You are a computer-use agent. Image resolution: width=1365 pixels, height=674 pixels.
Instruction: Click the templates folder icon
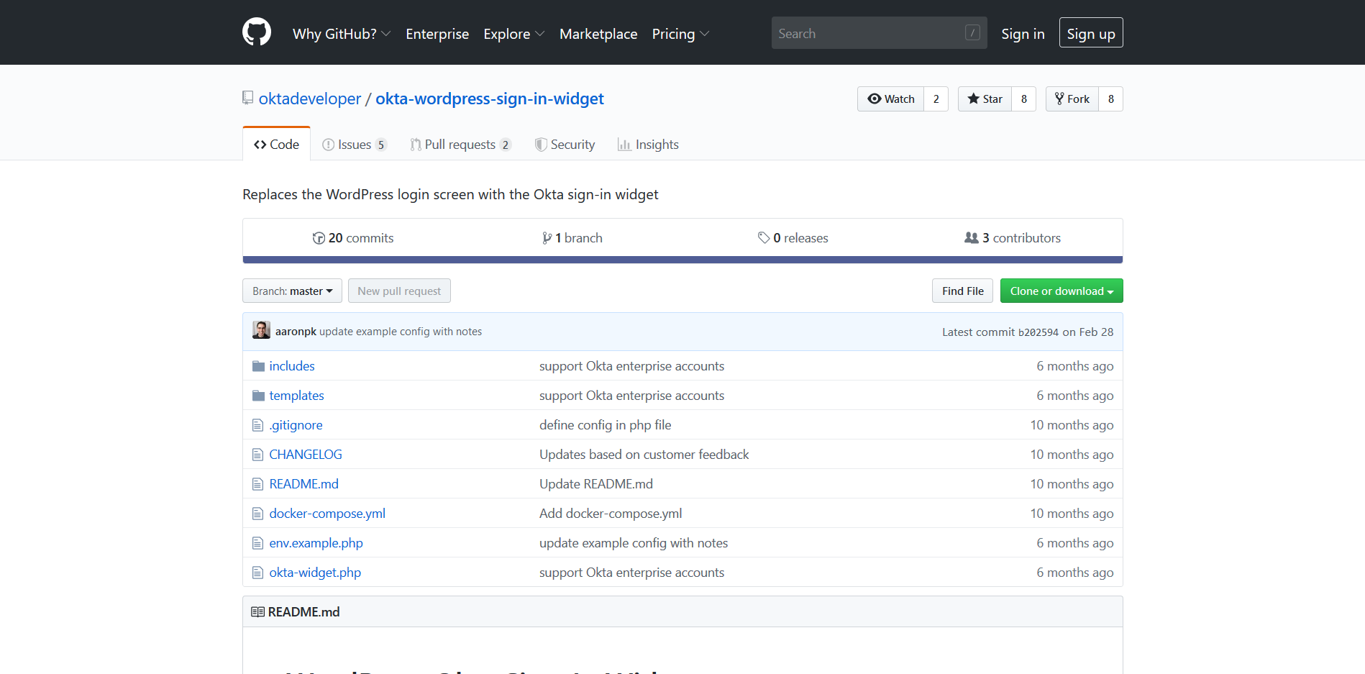259,396
